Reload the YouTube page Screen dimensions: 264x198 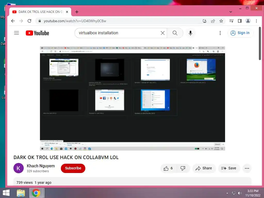(29, 21)
